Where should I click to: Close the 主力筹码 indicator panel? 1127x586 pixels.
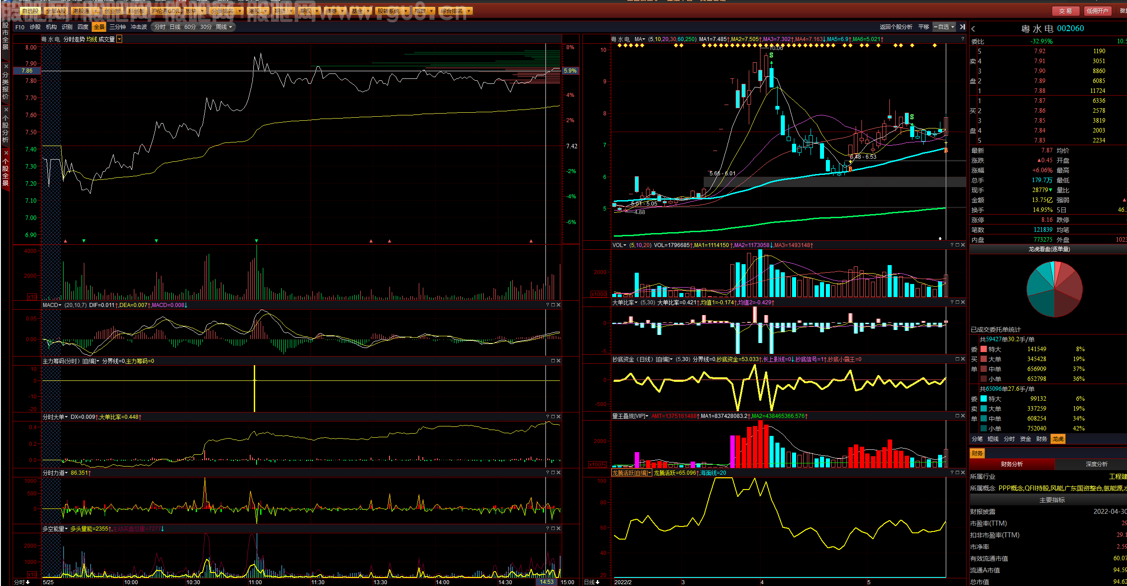(x=559, y=361)
